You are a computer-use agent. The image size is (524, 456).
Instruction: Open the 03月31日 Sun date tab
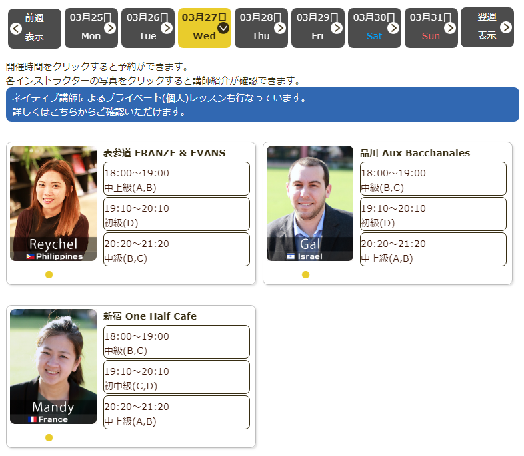tap(431, 28)
